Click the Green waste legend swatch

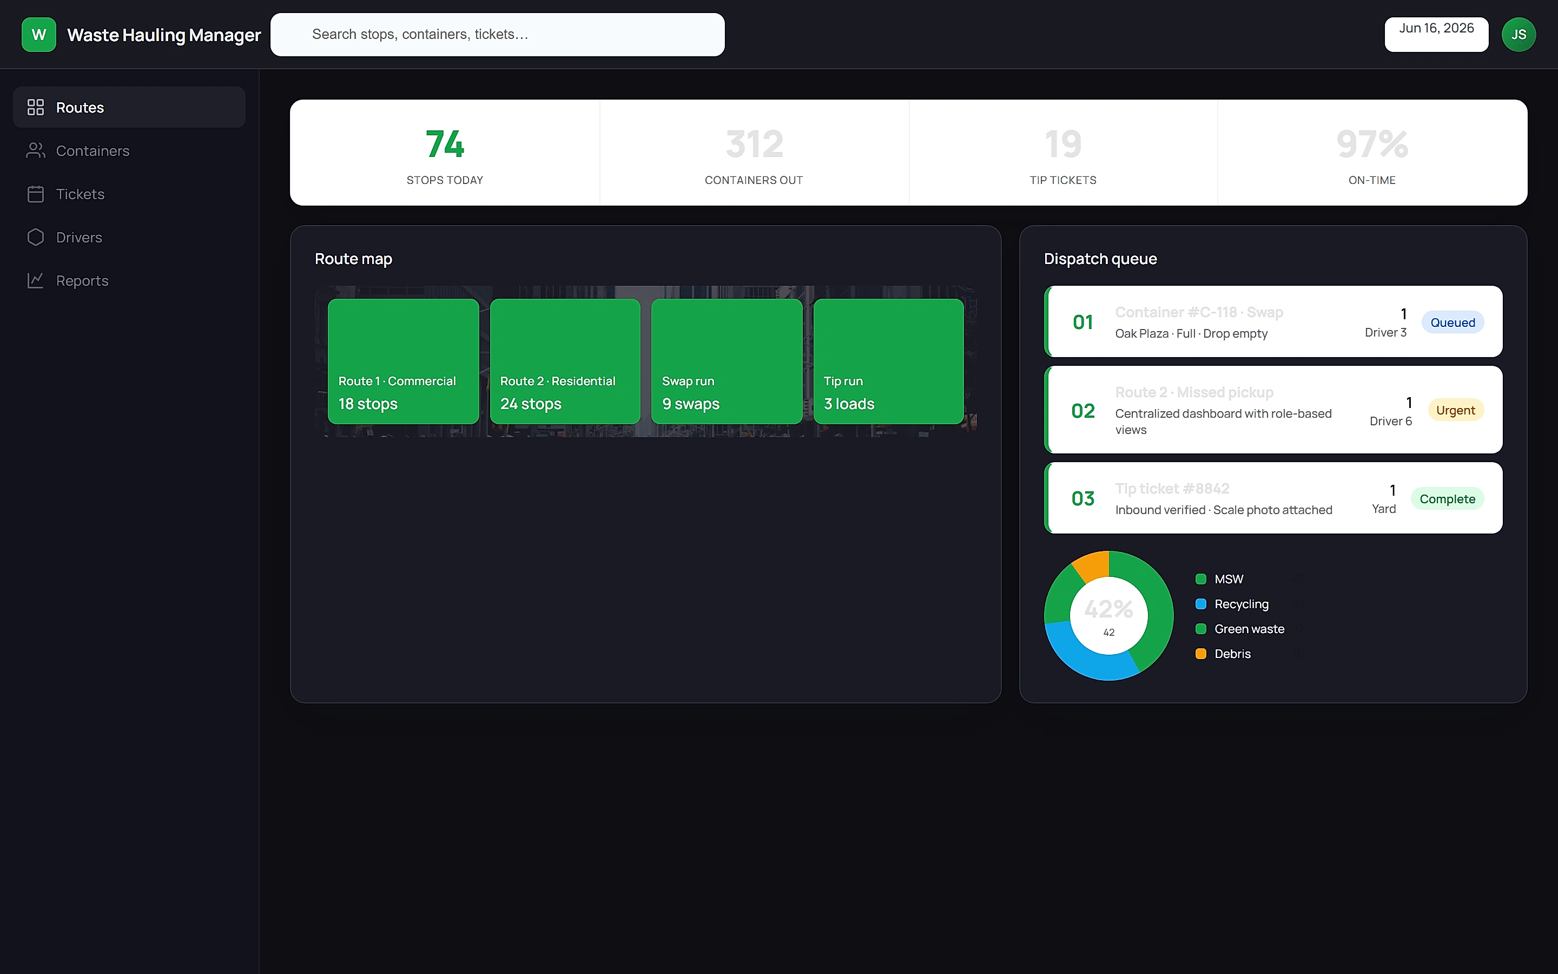click(x=1201, y=629)
